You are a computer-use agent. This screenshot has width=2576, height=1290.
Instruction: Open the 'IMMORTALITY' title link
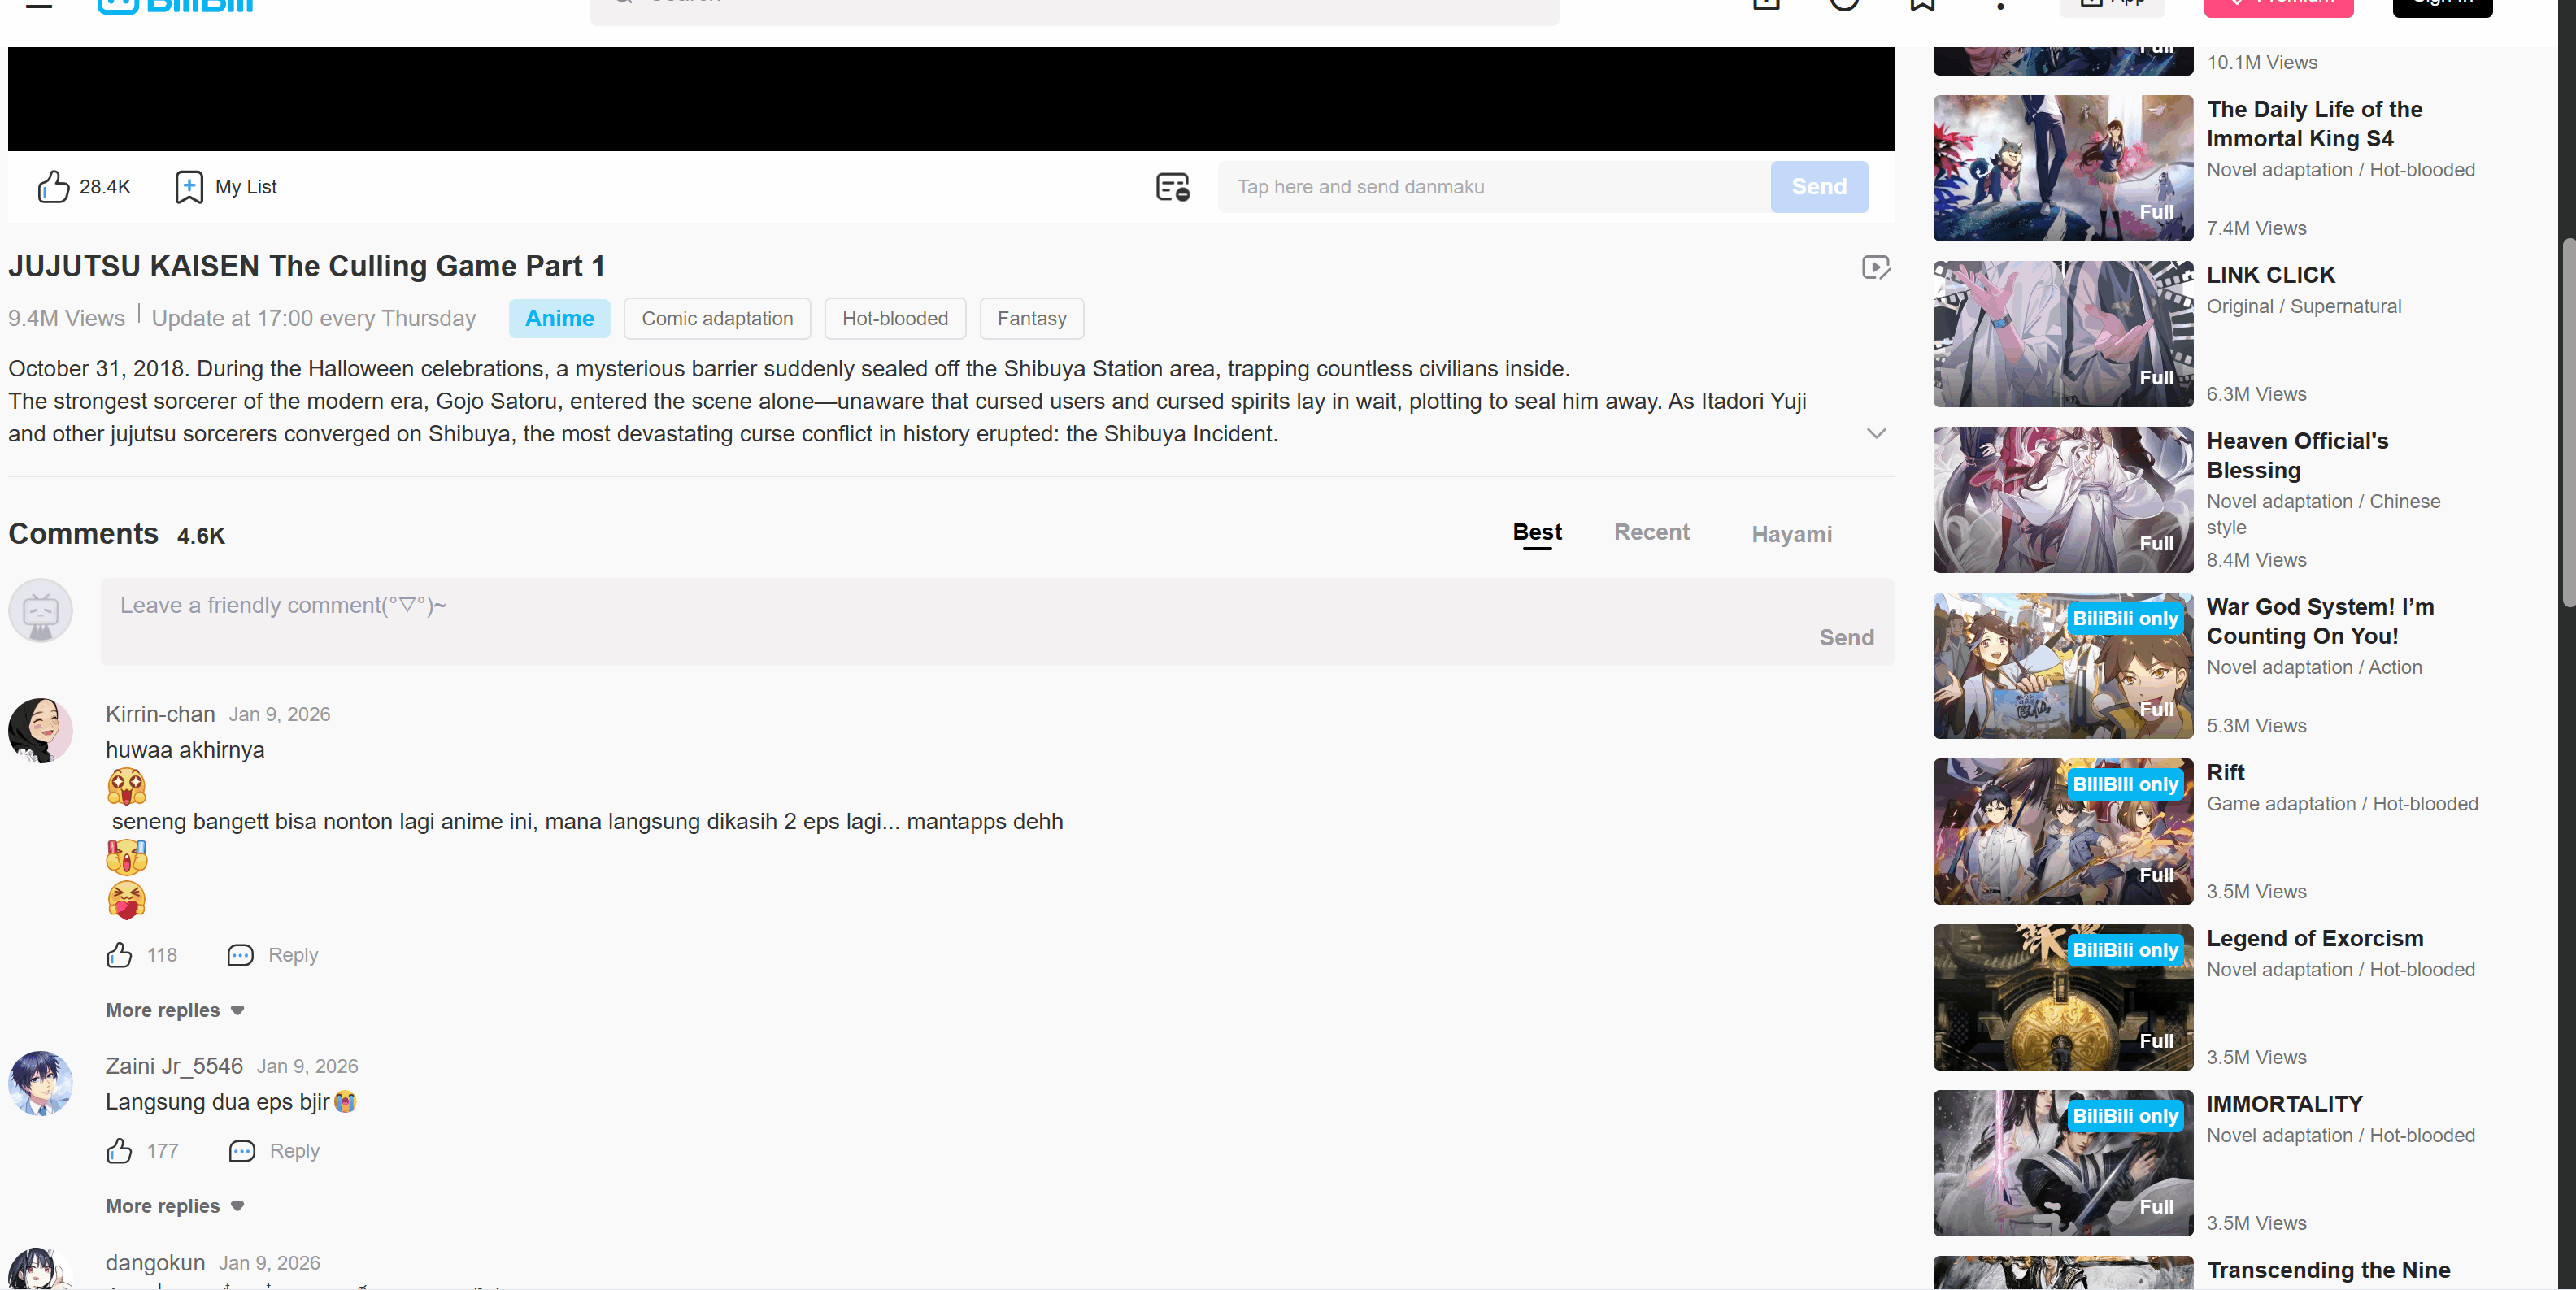coord(2284,1104)
